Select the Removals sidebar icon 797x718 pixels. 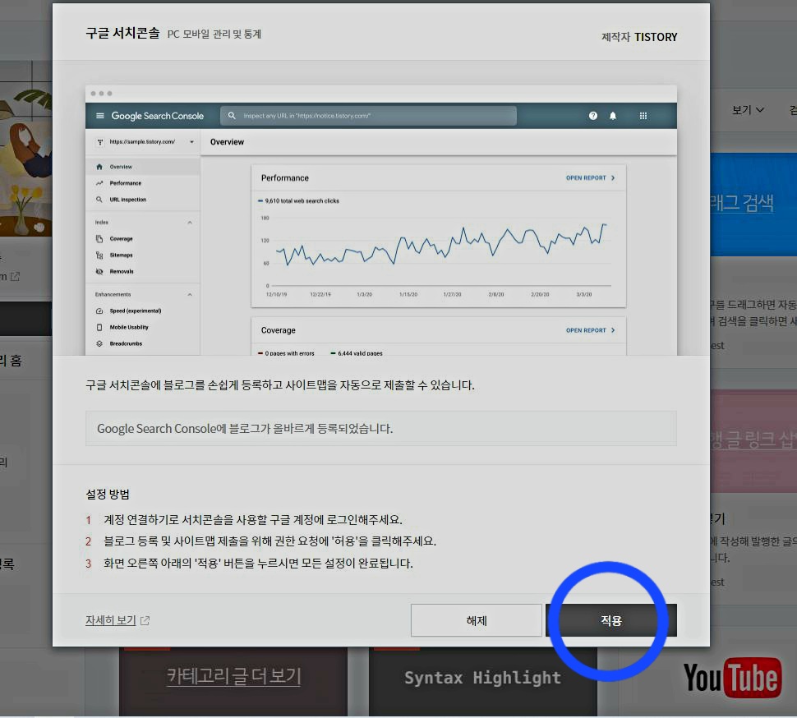coord(99,271)
